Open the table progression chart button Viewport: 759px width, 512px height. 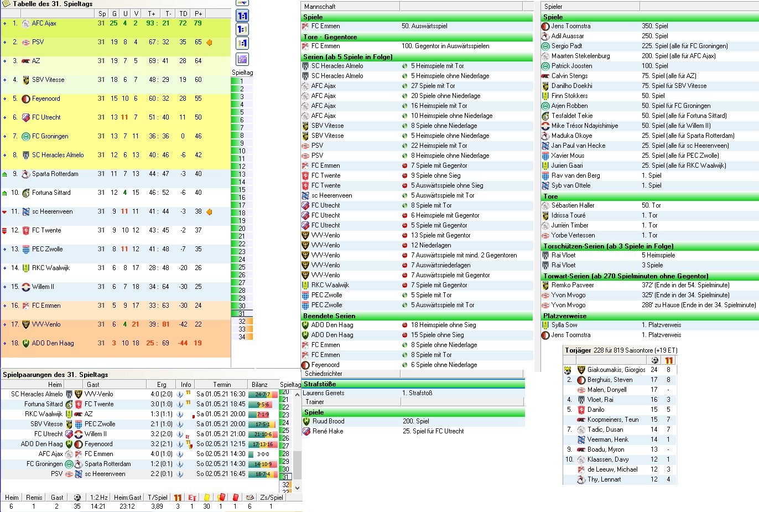[242, 59]
